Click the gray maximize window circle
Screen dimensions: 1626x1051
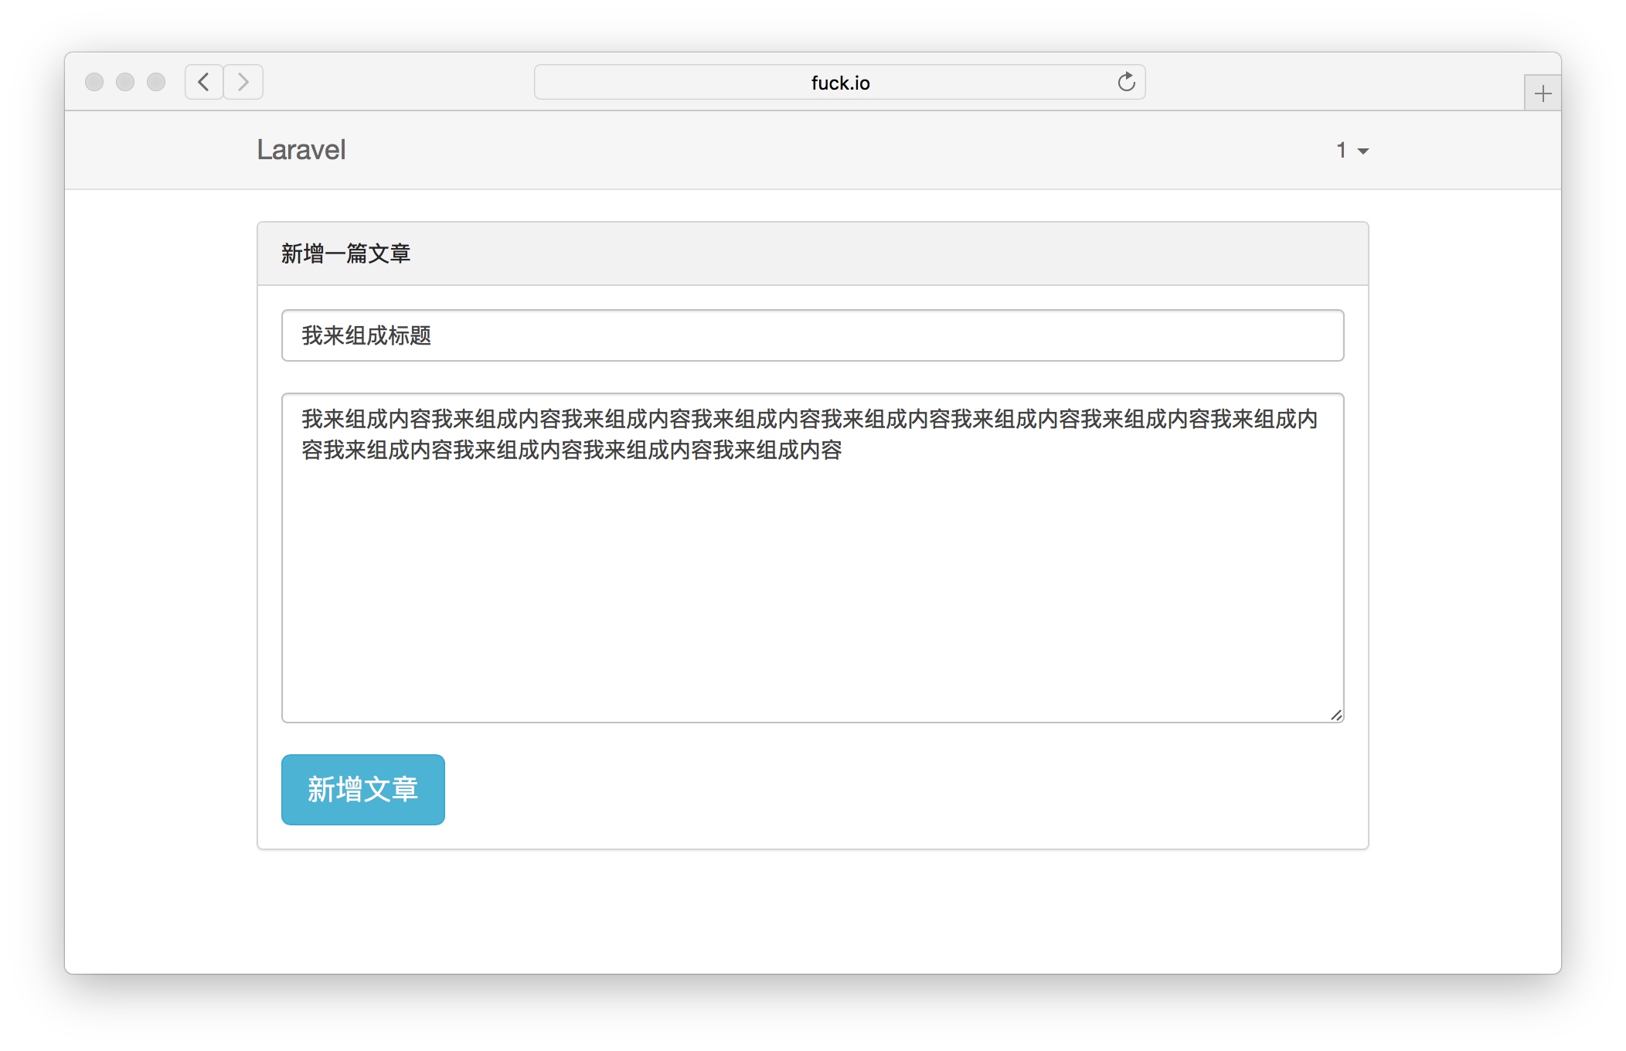point(156,82)
